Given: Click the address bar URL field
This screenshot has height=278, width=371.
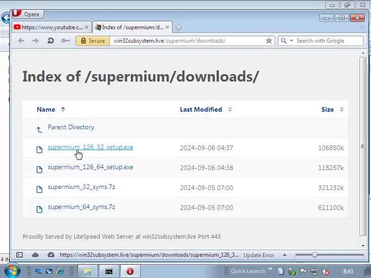Looking at the screenshot, I should pos(187,41).
